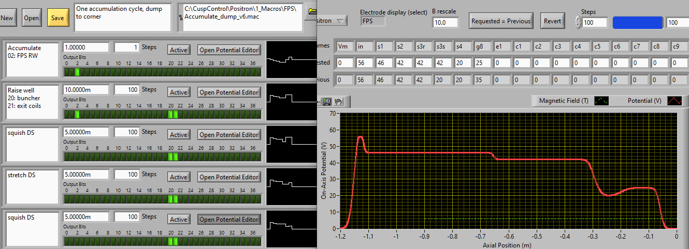
Task: Open the macro file folder browser icon
Action: tap(311, 10)
